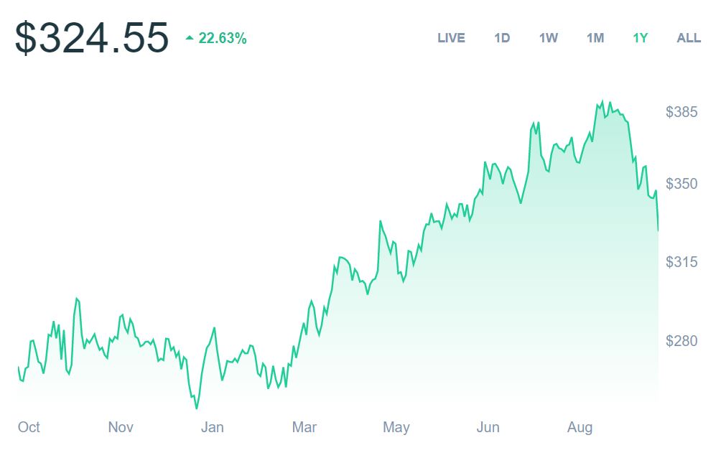Switch chart to 1W range
The height and width of the screenshot is (453, 721).
pyautogui.click(x=549, y=38)
